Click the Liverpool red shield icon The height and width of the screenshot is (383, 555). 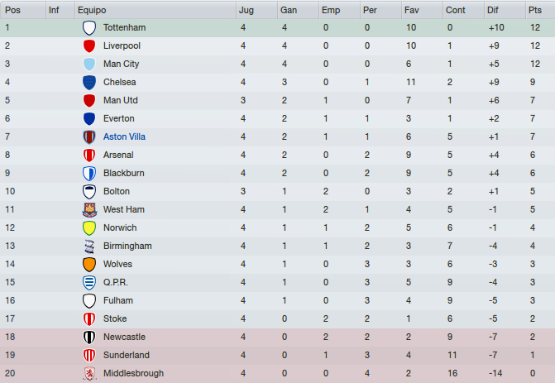(89, 46)
